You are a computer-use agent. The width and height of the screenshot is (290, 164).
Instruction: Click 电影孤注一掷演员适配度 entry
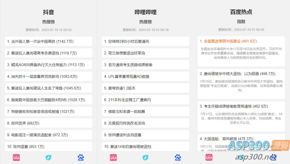pos(48,135)
